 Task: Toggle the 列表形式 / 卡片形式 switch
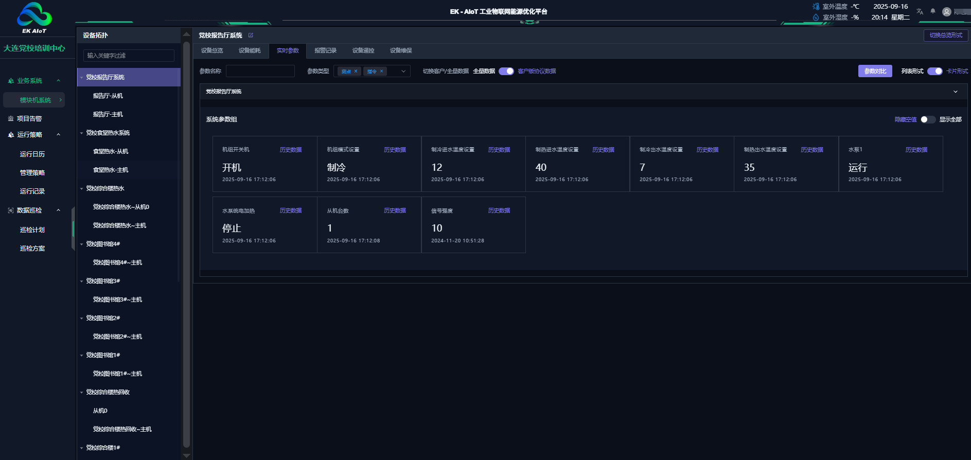[x=934, y=72]
